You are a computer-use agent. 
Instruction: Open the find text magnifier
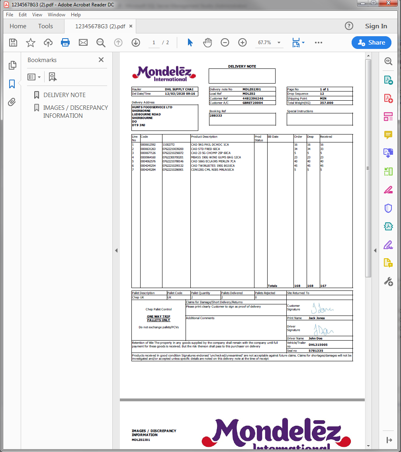click(101, 43)
